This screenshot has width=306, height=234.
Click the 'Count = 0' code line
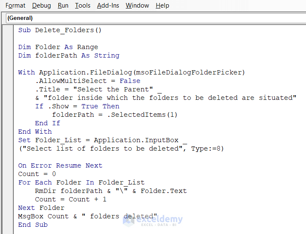[x=37, y=174]
